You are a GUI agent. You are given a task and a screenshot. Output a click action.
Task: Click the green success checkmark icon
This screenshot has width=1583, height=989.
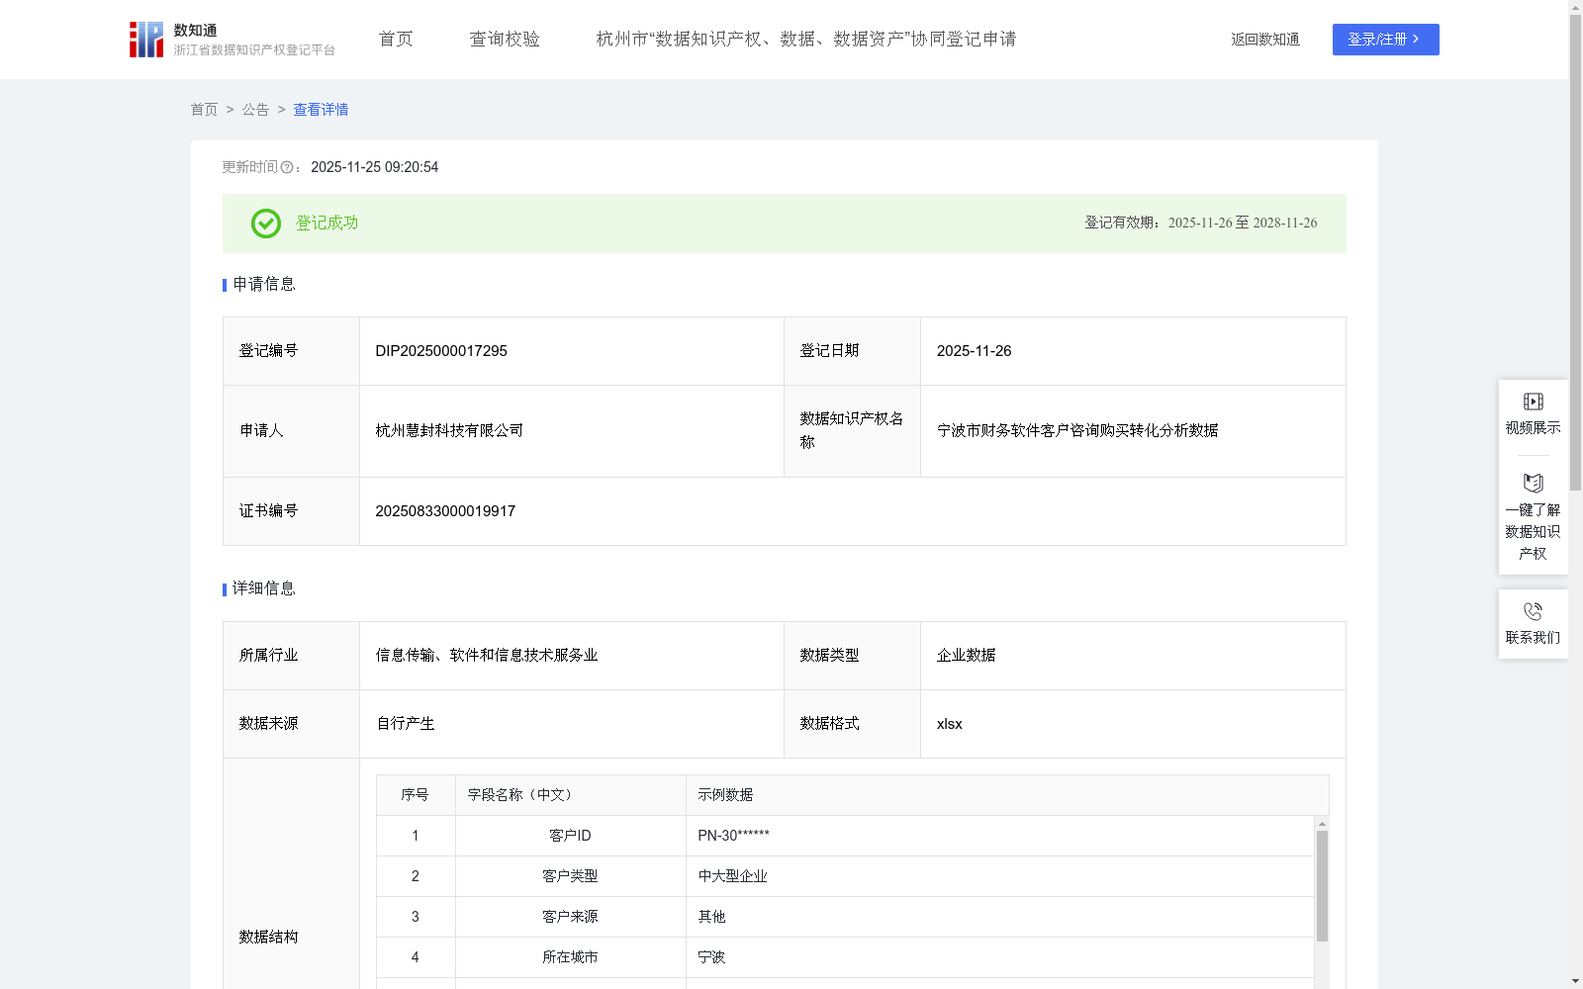coord(265,224)
